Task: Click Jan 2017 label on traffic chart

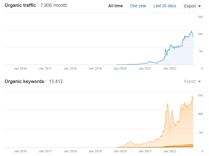Action: click(x=45, y=68)
